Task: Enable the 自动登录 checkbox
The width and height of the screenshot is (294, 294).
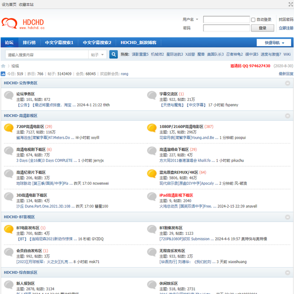Action: click(253, 20)
